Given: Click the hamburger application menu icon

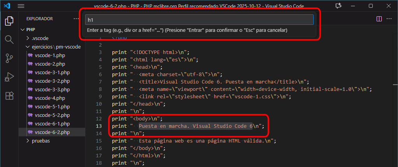Looking at the screenshot, I should (21, 6).
